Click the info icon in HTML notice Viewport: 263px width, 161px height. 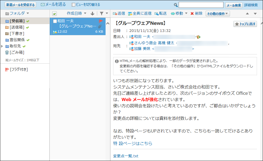point(117,61)
